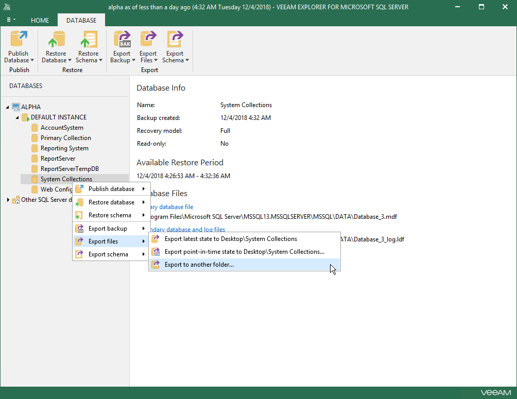Click the Recovery model value Full
Viewport: 517px width, 399px height.
tap(225, 131)
